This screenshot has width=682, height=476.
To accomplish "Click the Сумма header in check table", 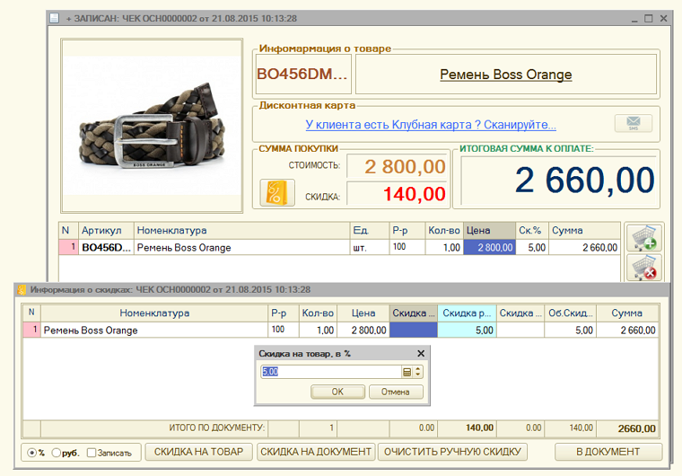I will coord(584,231).
